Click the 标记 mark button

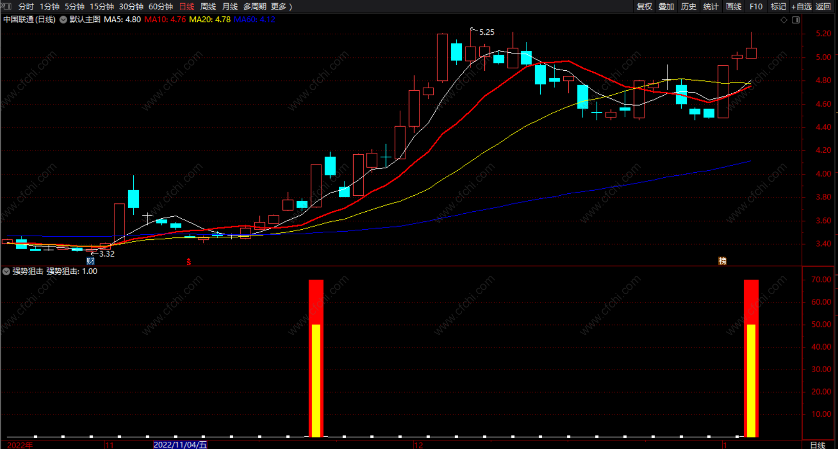pos(778,7)
